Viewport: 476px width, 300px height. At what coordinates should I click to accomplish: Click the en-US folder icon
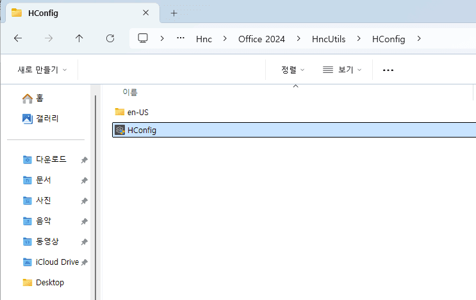pyautogui.click(x=120, y=112)
